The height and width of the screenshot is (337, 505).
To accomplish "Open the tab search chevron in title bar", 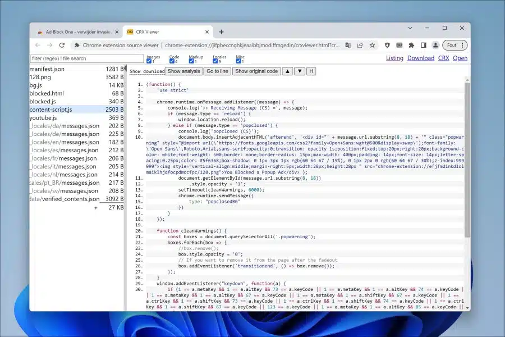I will (x=410, y=28).
